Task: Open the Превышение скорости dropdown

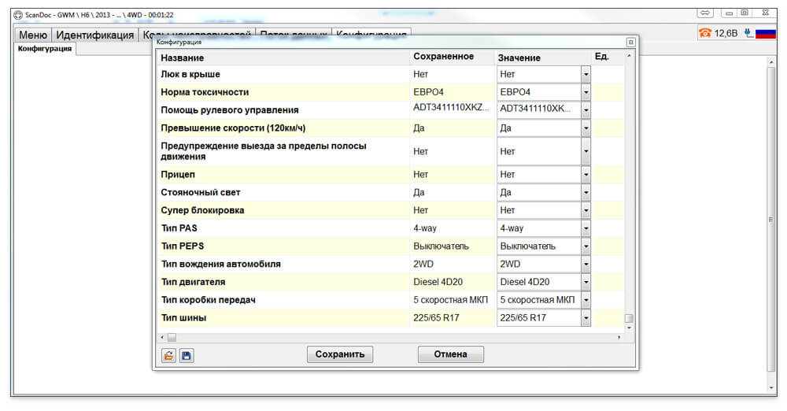Action: tap(586, 128)
